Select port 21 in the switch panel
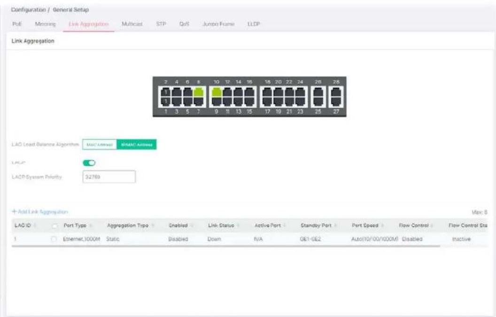This screenshot has height=317, width=496. 289,101
